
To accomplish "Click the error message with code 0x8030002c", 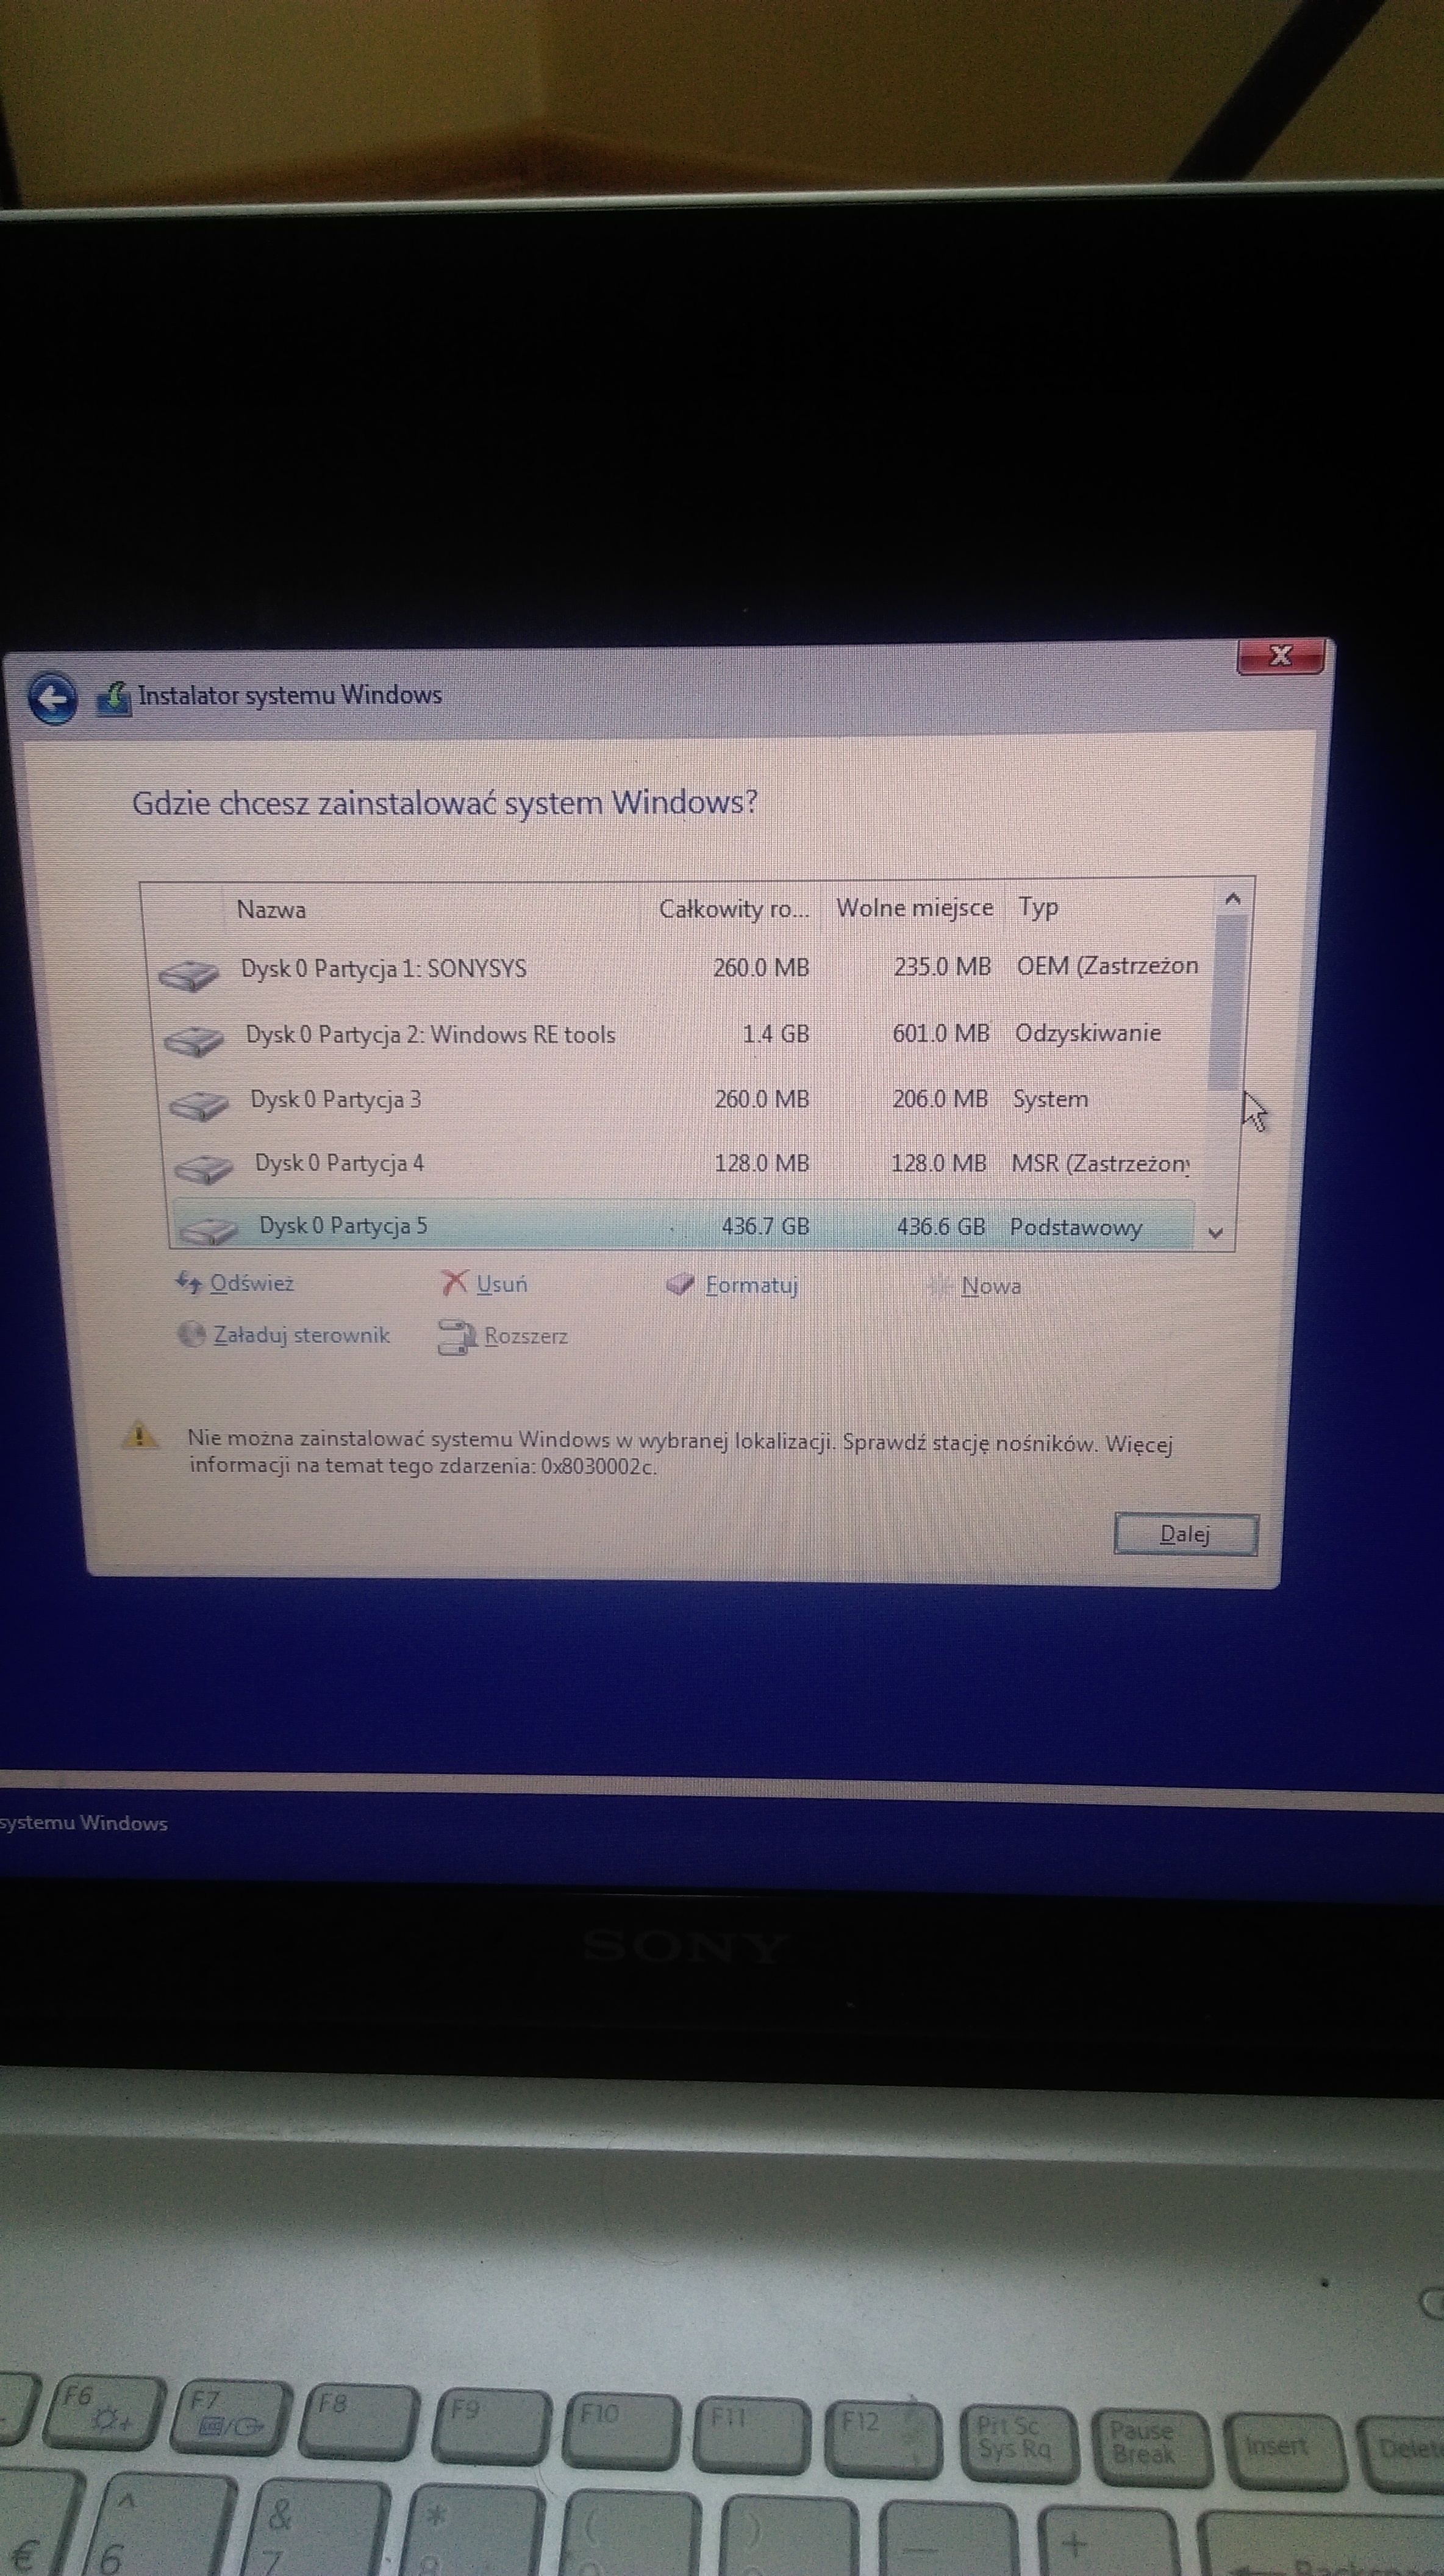I will pos(680,1453).
